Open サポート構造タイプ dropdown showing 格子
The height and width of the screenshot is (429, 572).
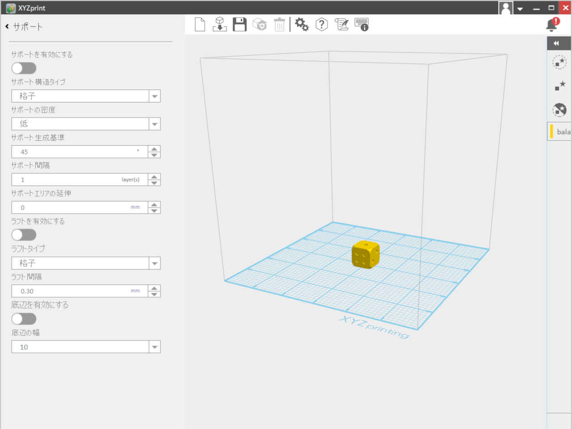(86, 96)
